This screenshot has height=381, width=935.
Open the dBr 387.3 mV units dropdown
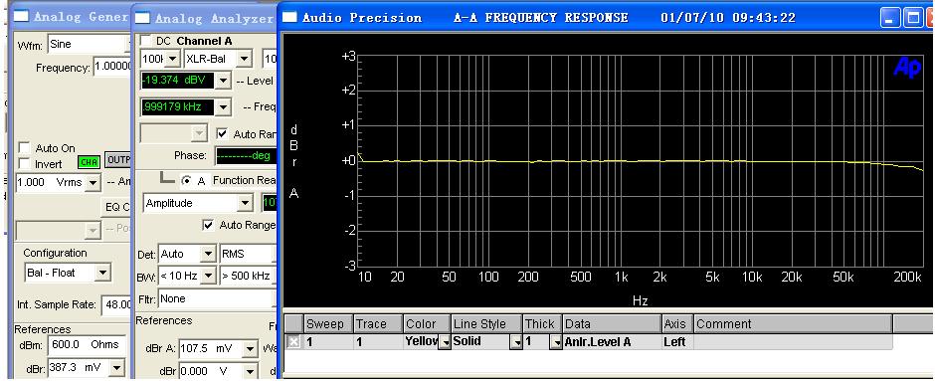point(116,368)
